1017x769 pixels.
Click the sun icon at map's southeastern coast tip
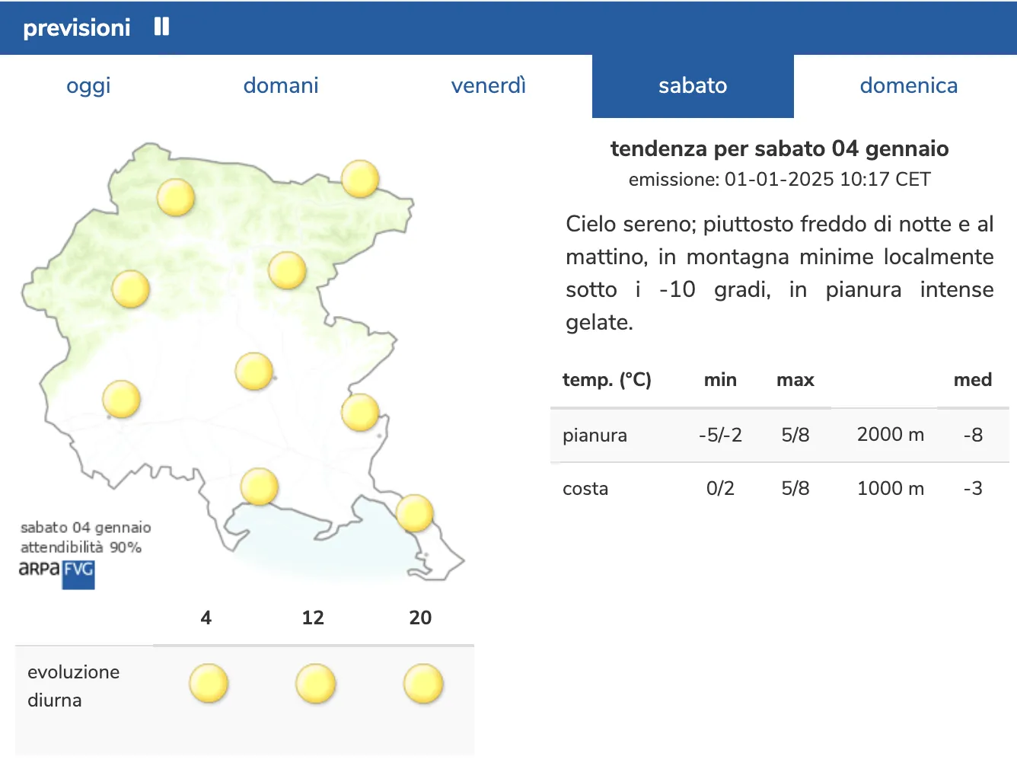415,513
